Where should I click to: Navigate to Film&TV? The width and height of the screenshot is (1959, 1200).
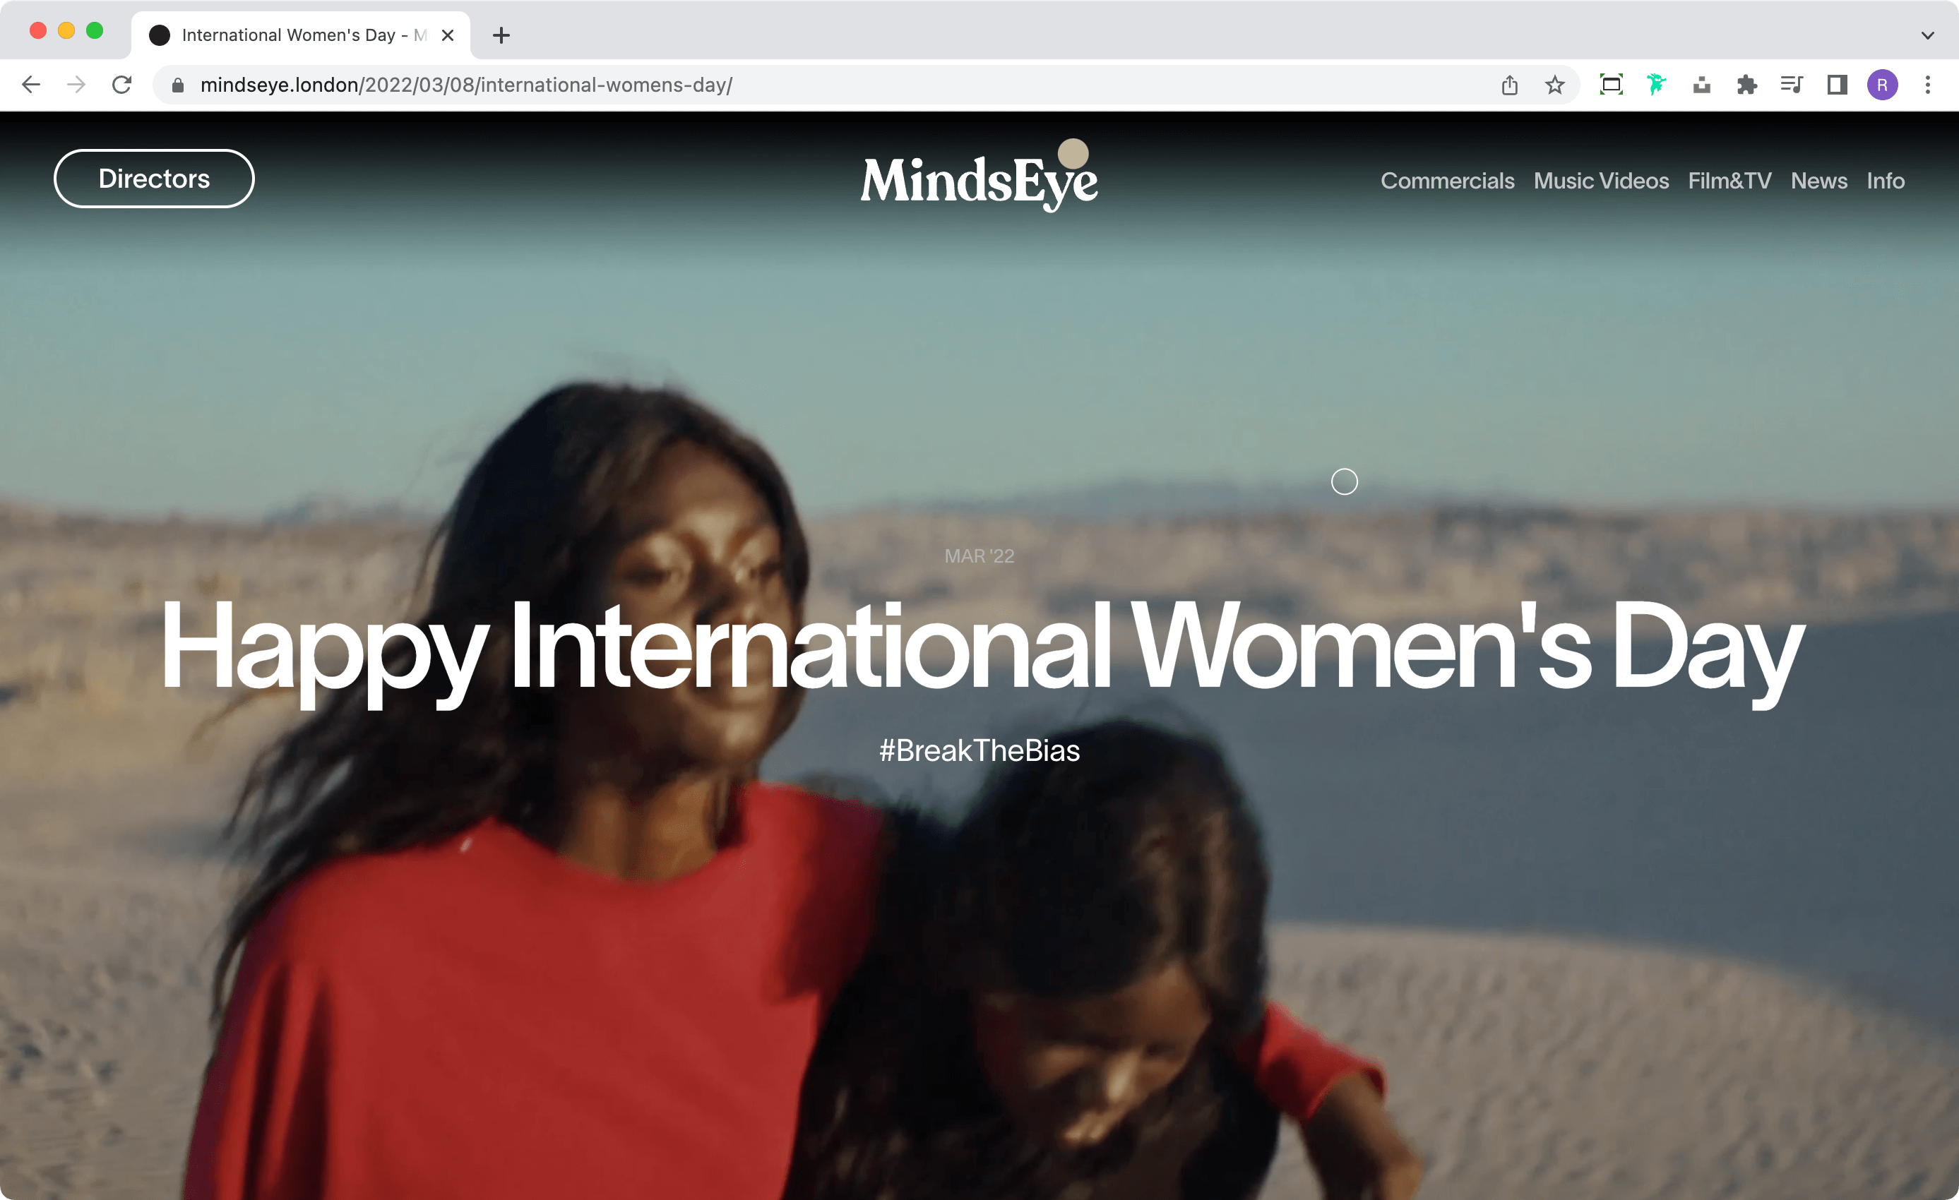(x=1729, y=181)
